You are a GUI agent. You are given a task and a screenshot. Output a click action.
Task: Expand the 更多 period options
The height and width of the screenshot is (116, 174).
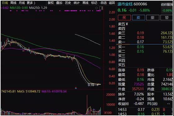31,3
